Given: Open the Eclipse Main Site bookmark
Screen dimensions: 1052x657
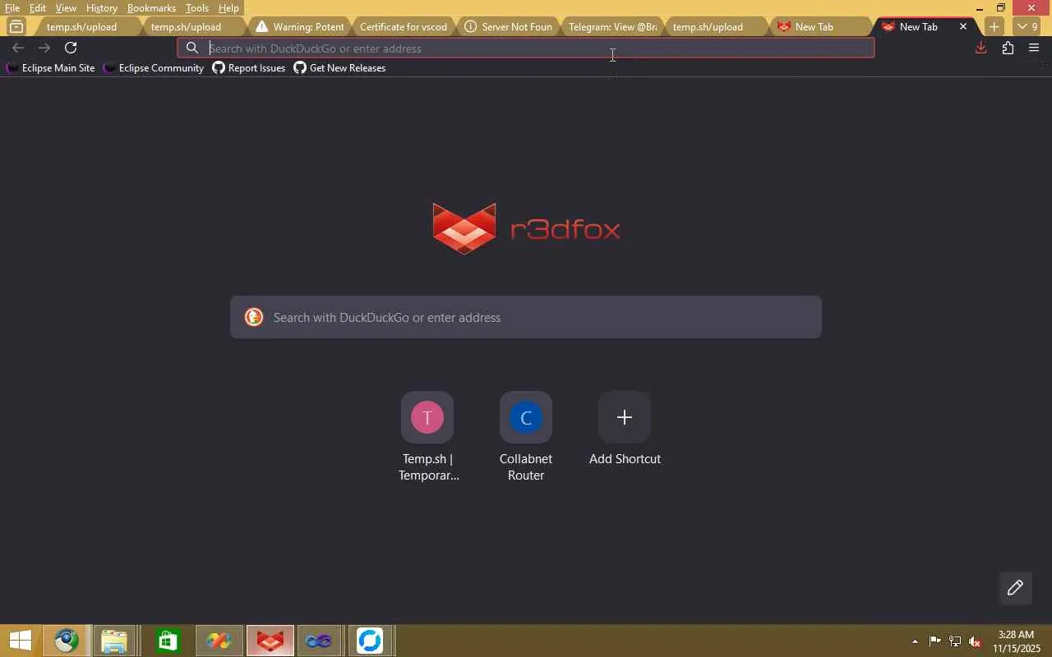Looking at the screenshot, I should 51,68.
